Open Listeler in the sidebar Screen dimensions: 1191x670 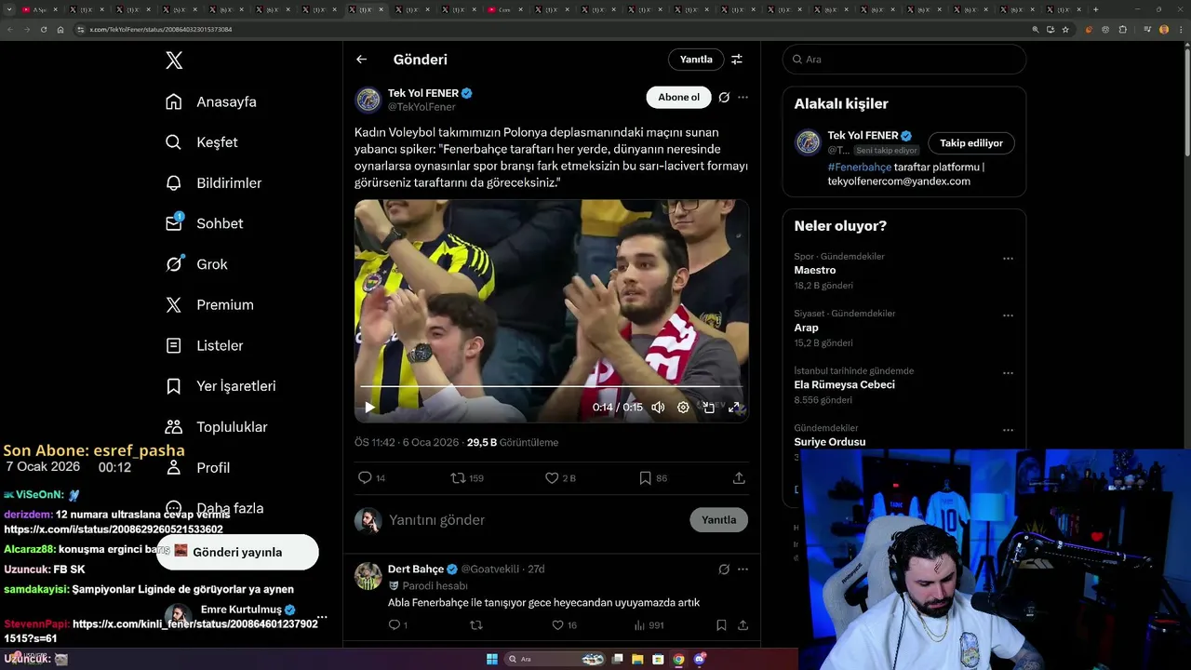[204, 345]
